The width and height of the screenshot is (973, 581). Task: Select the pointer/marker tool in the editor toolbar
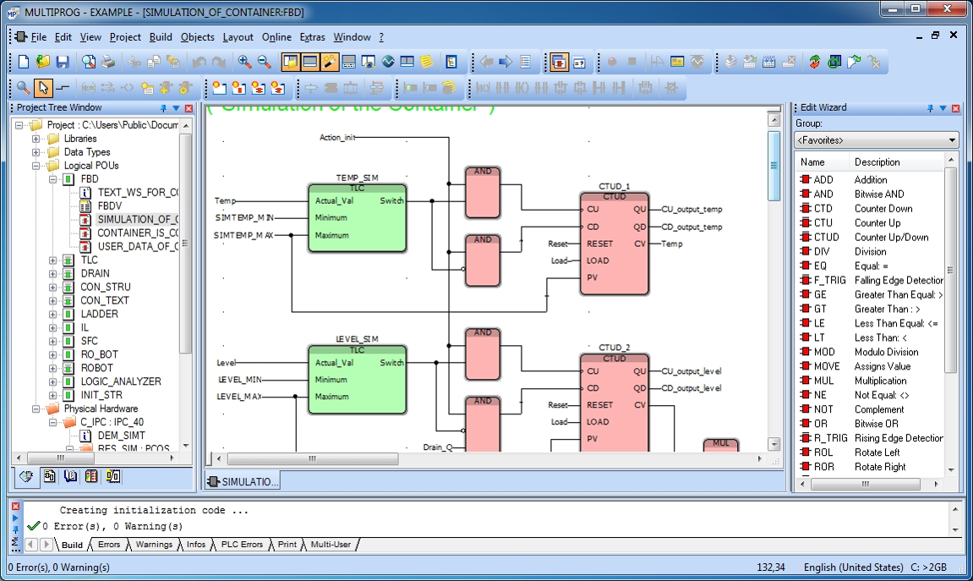click(42, 87)
